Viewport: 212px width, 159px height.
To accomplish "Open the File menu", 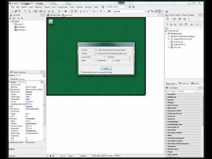I will click(13, 7).
